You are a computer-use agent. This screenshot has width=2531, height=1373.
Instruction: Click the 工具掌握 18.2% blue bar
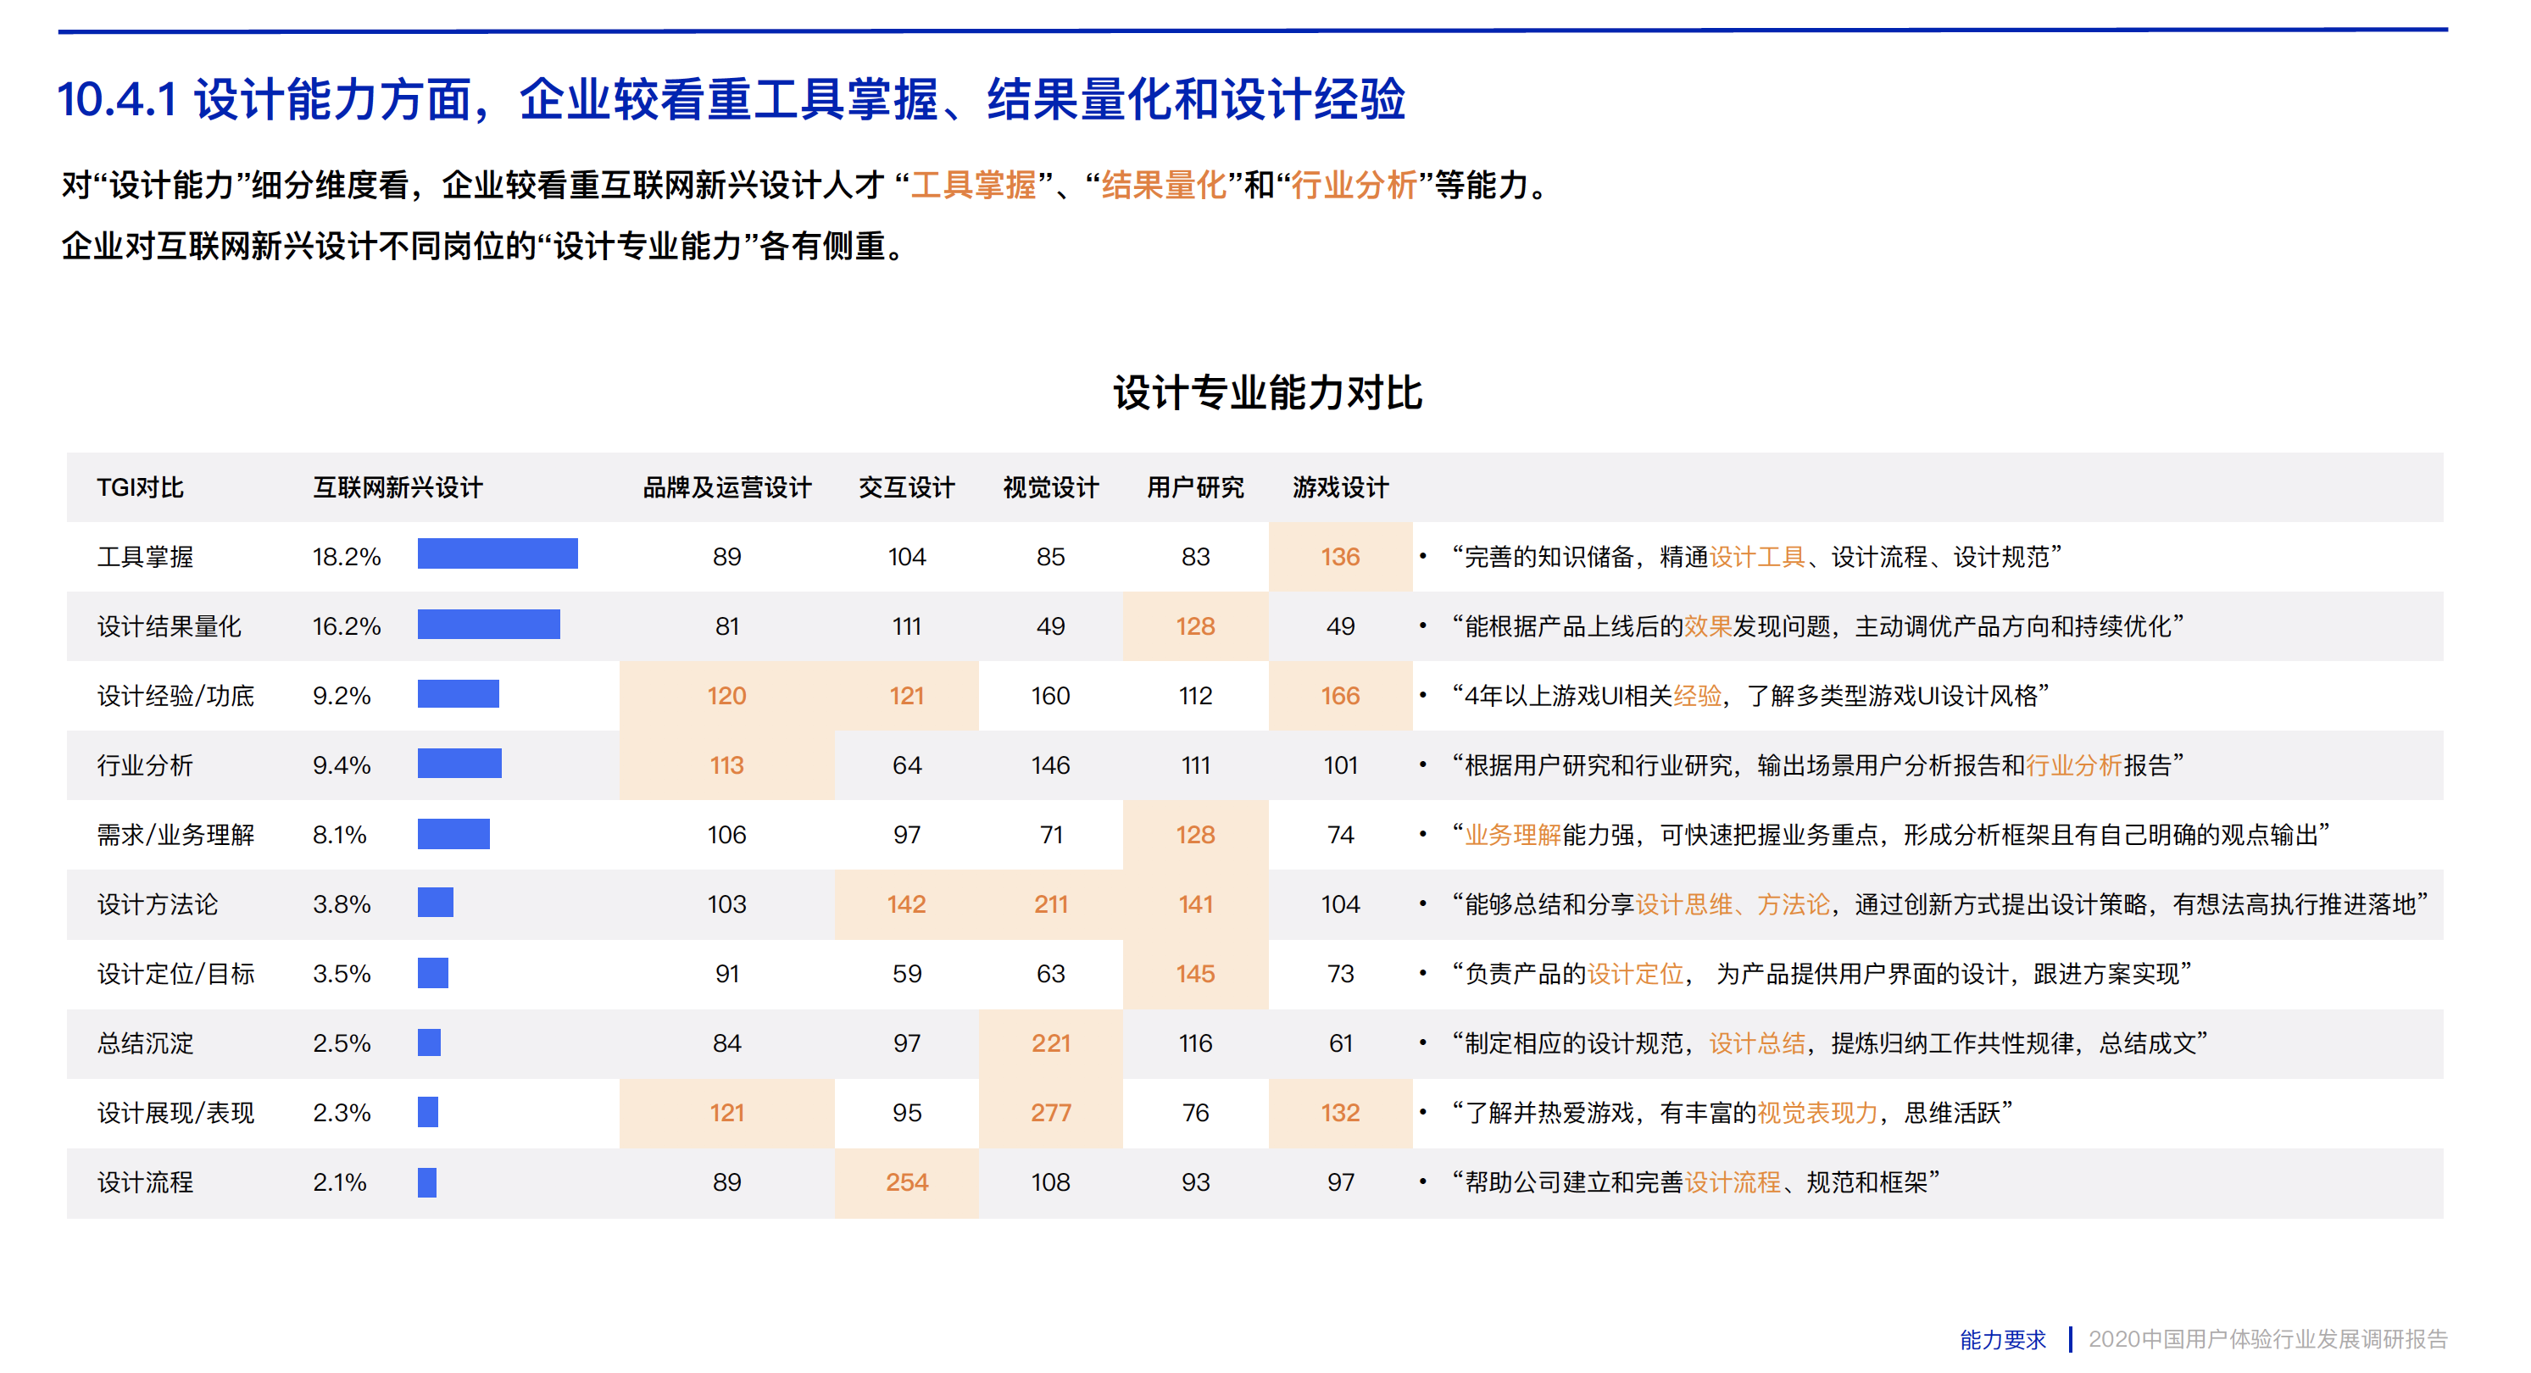pos(498,555)
